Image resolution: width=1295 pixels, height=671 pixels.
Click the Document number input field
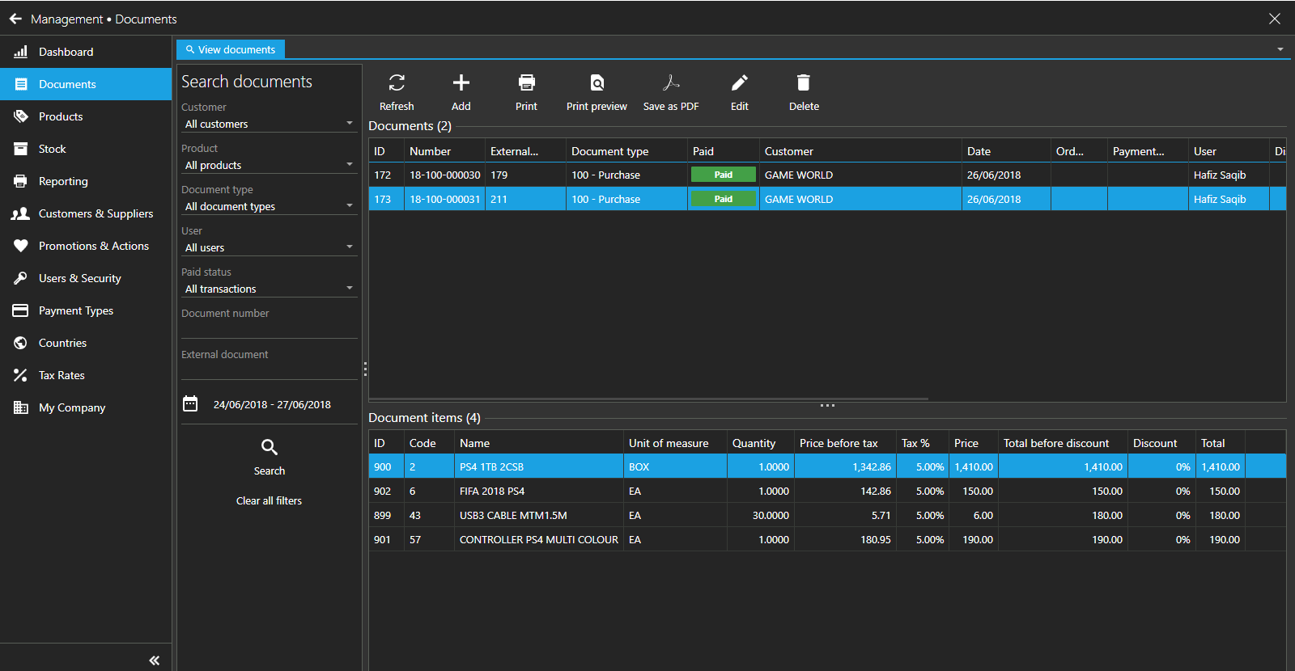269,329
